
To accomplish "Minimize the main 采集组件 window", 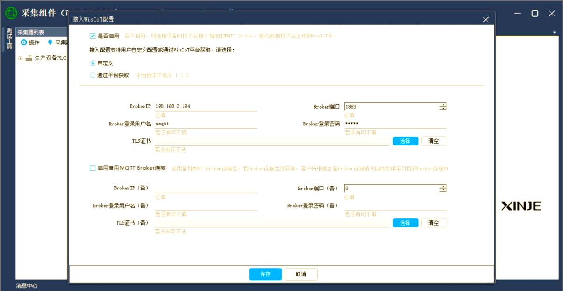I will click(518, 14).
